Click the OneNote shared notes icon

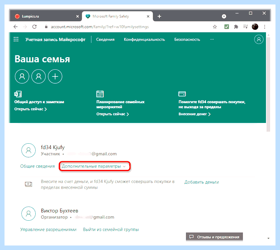click(x=18, y=94)
